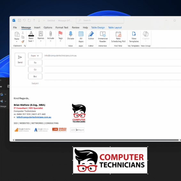Open All Apps

point(81,37)
